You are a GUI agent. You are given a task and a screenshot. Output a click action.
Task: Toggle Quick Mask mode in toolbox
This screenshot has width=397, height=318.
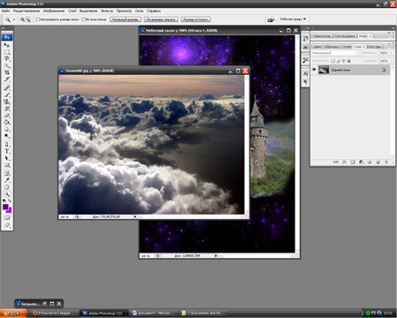coord(7,217)
